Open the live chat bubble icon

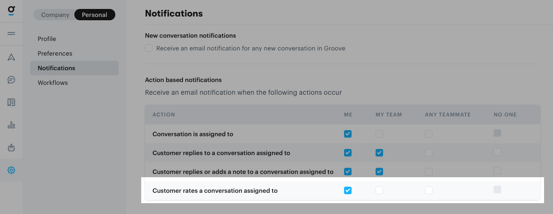click(11, 80)
